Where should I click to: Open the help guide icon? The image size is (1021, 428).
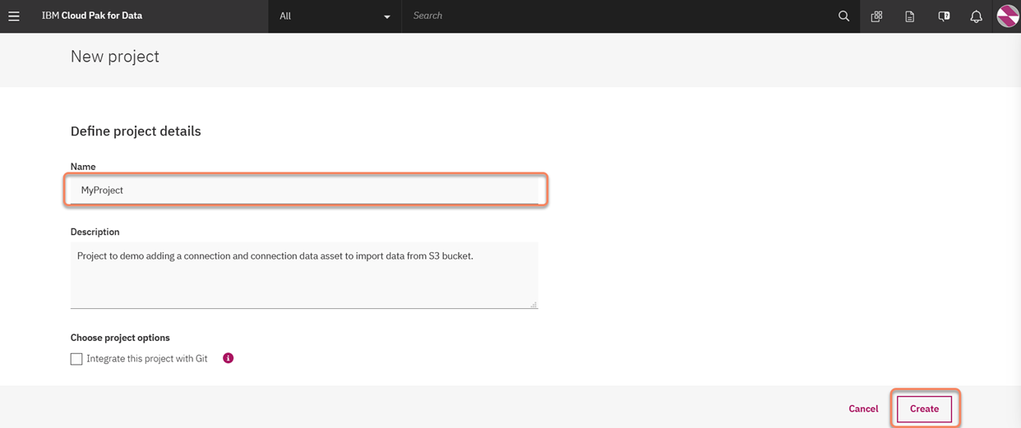[x=944, y=16]
